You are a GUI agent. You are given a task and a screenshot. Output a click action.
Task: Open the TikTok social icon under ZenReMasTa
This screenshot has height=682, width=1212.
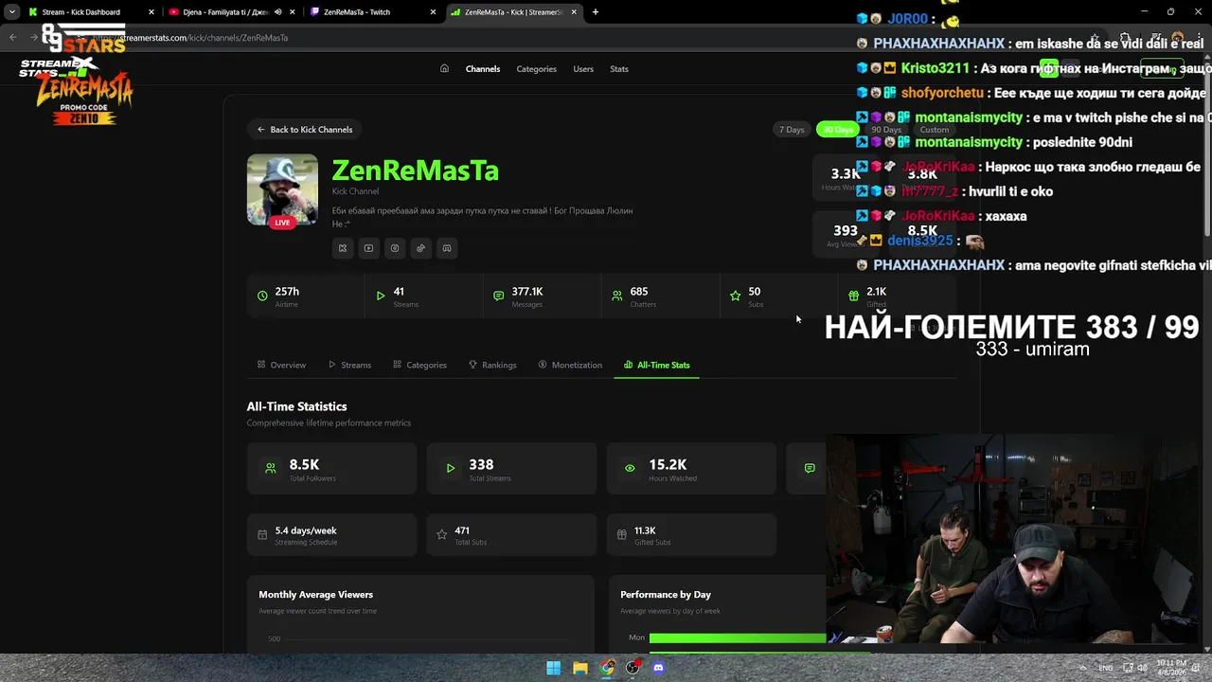[420, 248]
